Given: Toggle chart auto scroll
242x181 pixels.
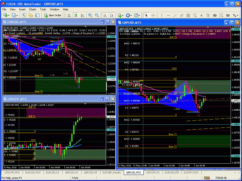Looking at the screenshot, I should pyautogui.click(x=105, y=15).
